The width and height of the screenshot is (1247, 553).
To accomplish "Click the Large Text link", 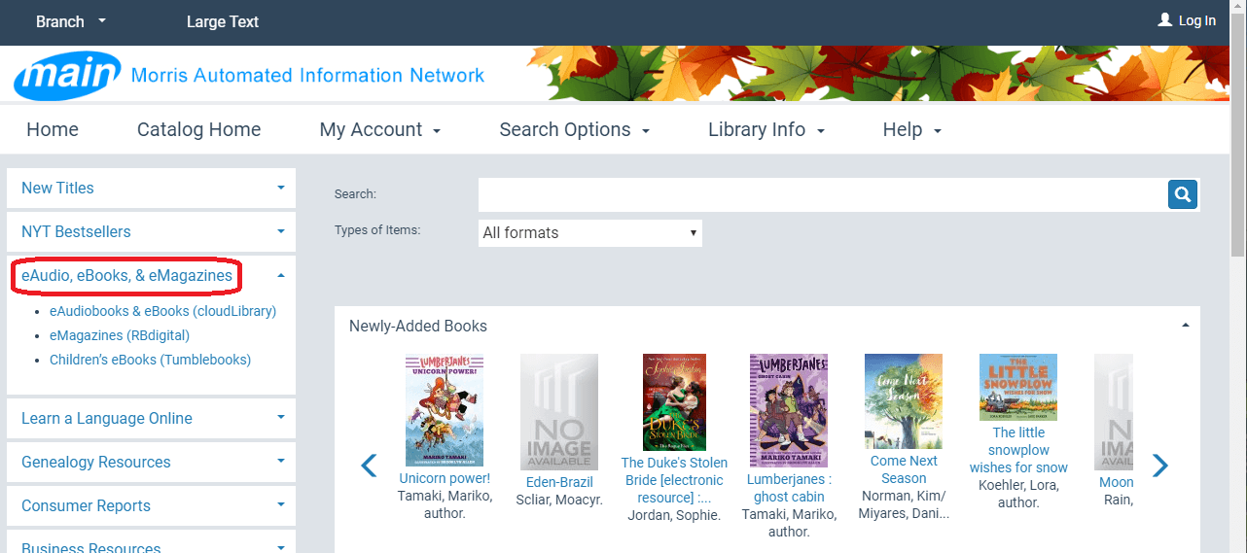I will (222, 21).
